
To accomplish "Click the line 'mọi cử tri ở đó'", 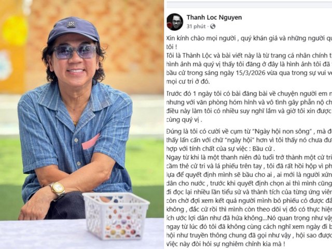I will [x=188, y=81].
